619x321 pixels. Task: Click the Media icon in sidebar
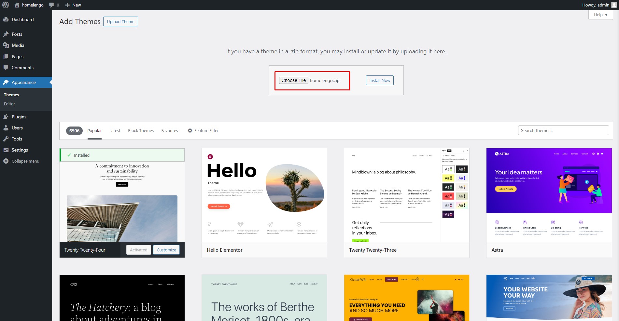(x=6, y=45)
